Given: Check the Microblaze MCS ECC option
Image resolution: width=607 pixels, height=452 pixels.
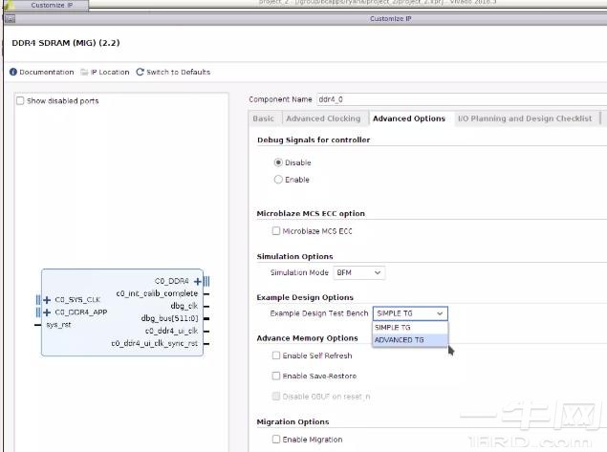Looking at the screenshot, I should click(277, 231).
